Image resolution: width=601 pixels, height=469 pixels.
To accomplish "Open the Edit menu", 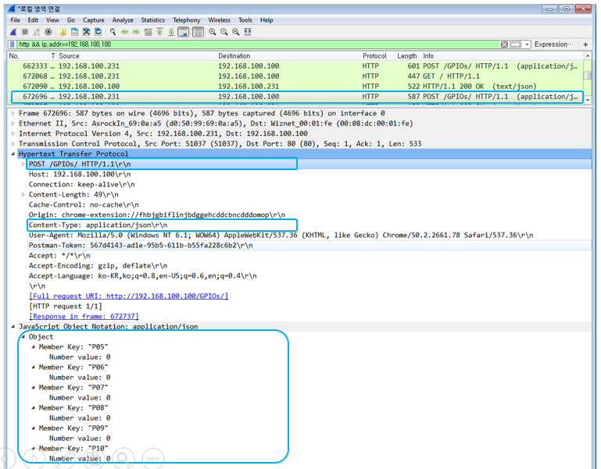I will point(33,20).
